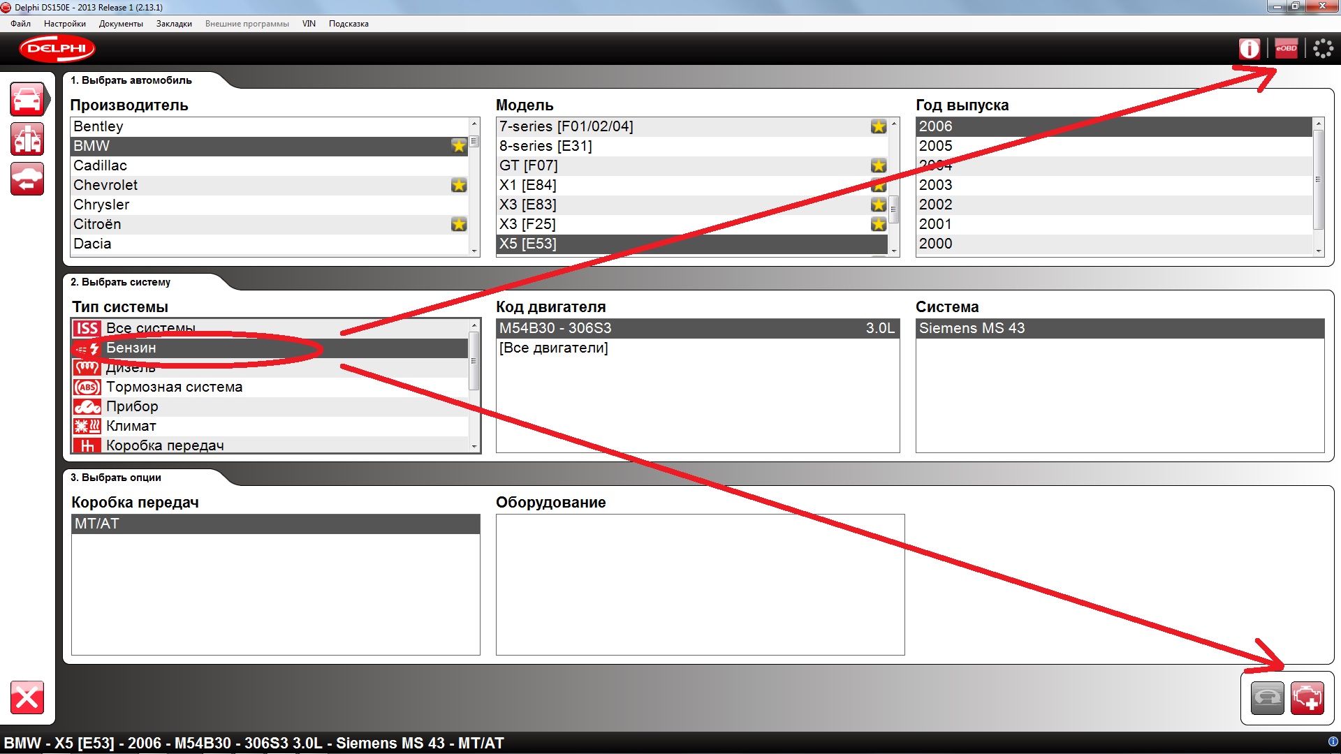
Task: Open the Документы menu
Action: (x=121, y=24)
